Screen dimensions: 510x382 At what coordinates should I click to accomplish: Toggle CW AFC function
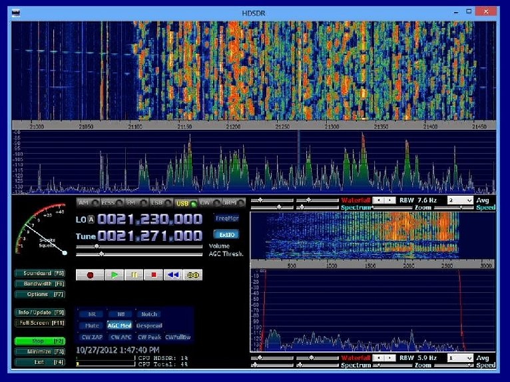pyautogui.click(x=121, y=337)
